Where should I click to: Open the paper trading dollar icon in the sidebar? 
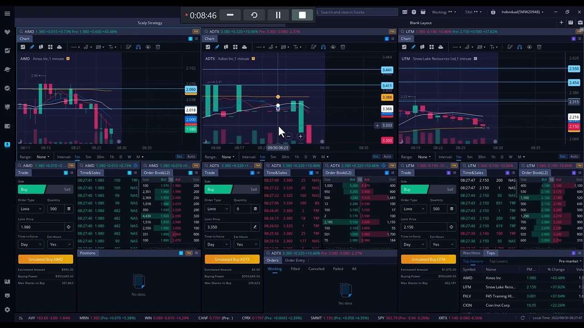tap(7, 144)
